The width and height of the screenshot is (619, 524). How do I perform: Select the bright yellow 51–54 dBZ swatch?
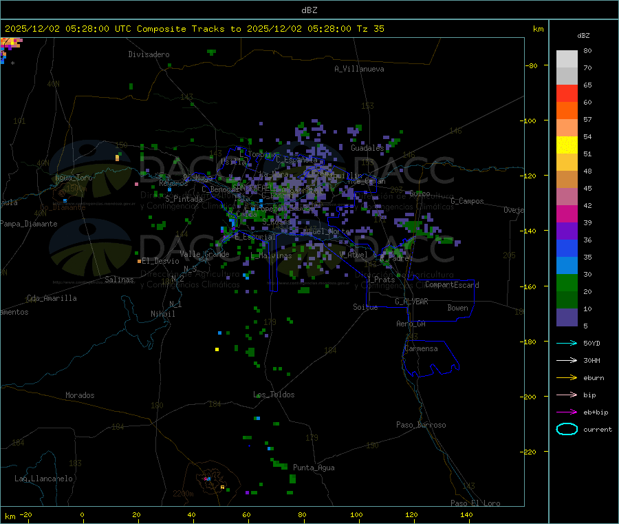(x=567, y=145)
